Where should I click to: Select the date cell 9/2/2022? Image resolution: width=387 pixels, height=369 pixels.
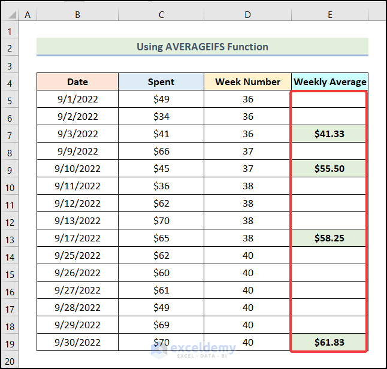tap(77, 116)
